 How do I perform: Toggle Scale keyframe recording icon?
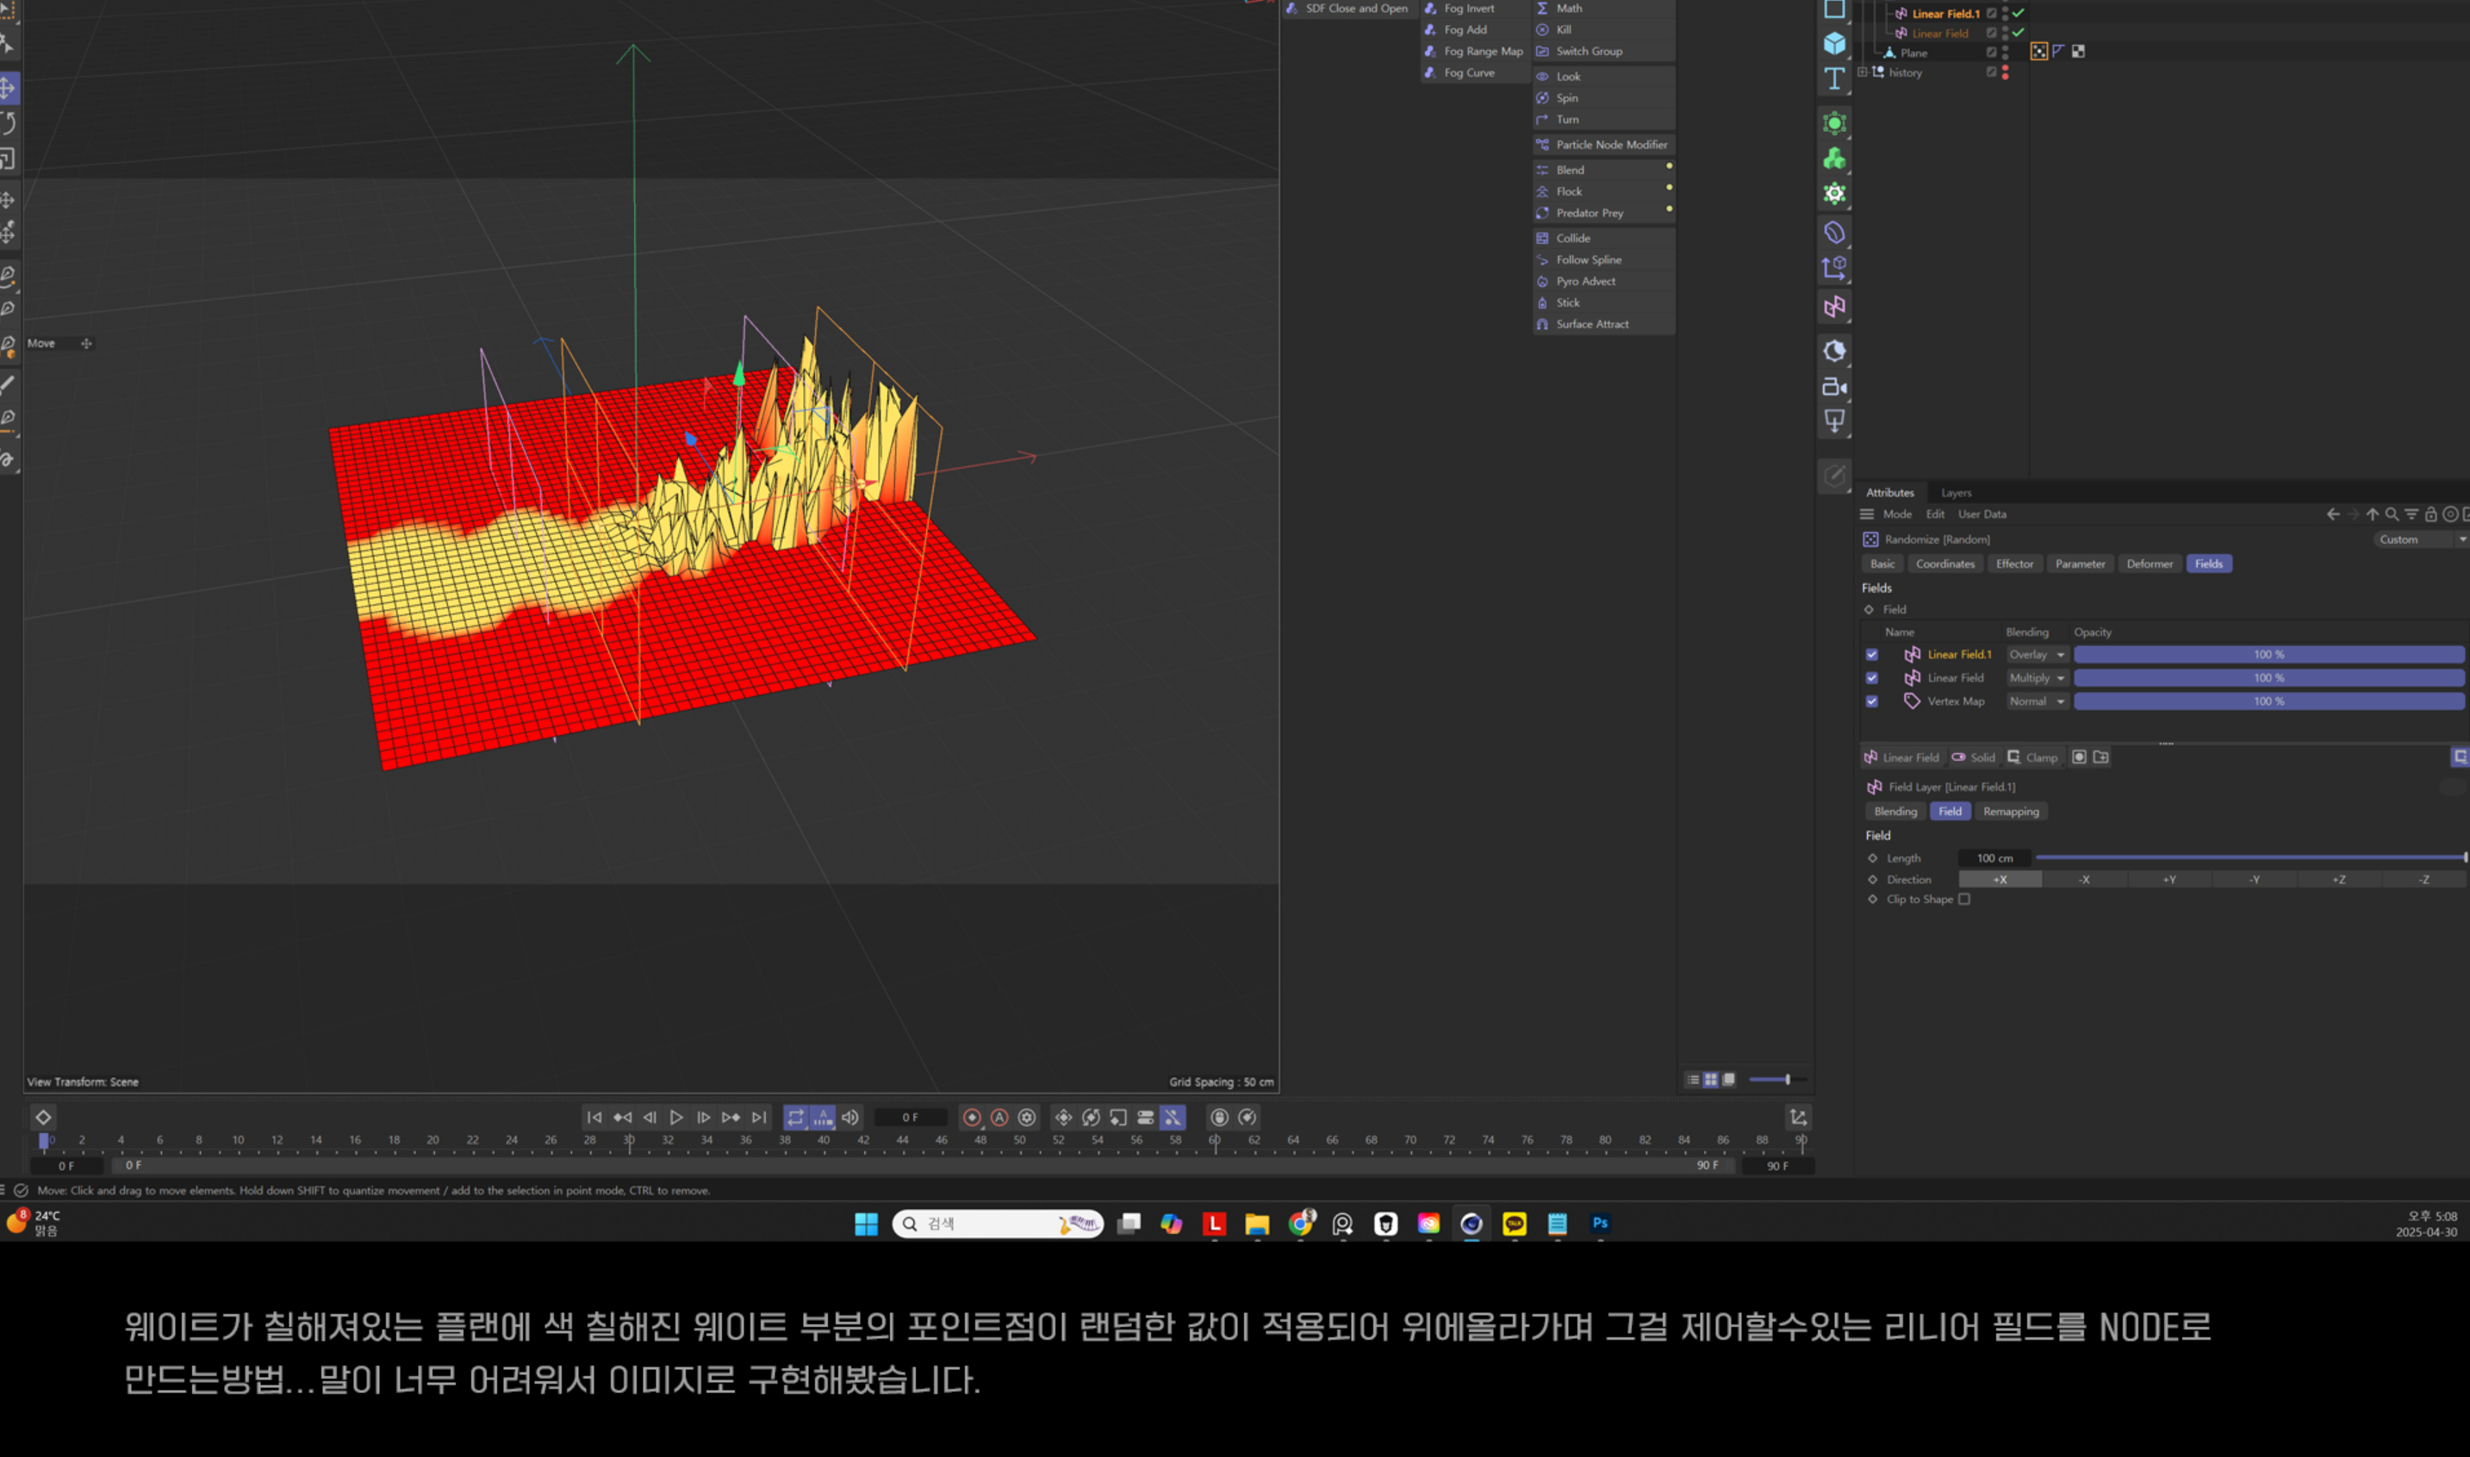(x=1118, y=1118)
